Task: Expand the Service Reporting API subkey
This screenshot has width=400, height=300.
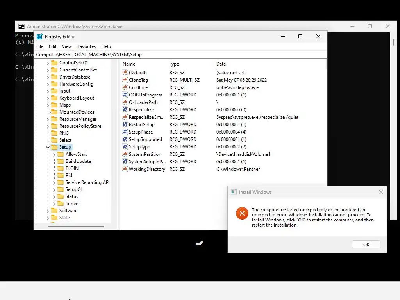Action: (x=54, y=183)
